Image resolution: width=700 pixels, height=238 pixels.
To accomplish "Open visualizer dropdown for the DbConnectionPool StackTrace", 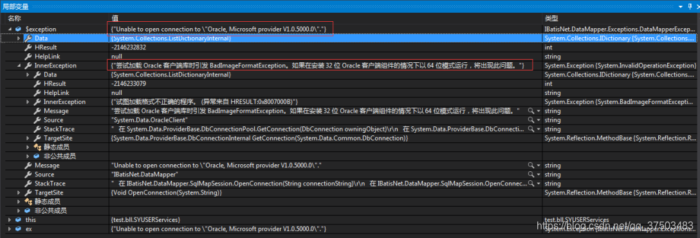I will [x=538, y=129].
